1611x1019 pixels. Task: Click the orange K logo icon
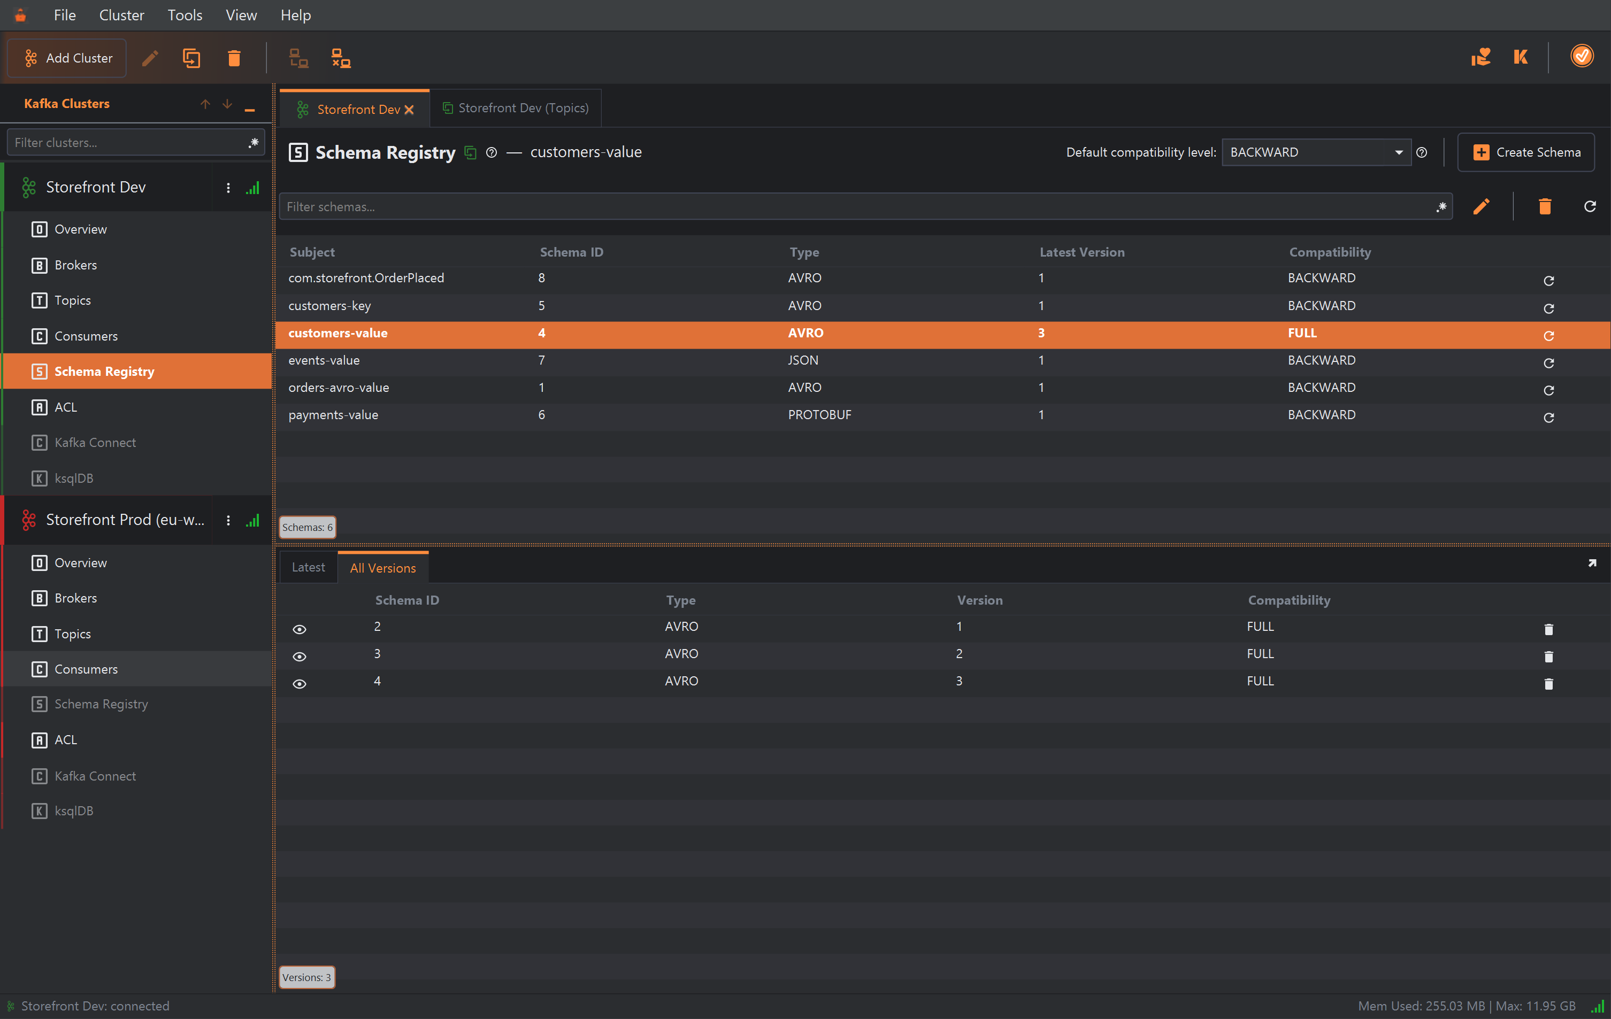(x=1521, y=57)
